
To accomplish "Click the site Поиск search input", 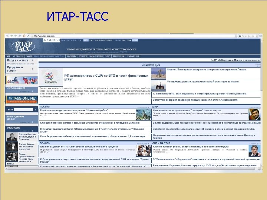I will click(23, 110).
